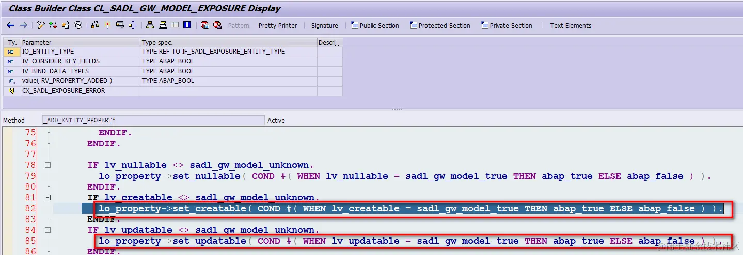
Task: Jump to the Public Section
Action: [375, 25]
